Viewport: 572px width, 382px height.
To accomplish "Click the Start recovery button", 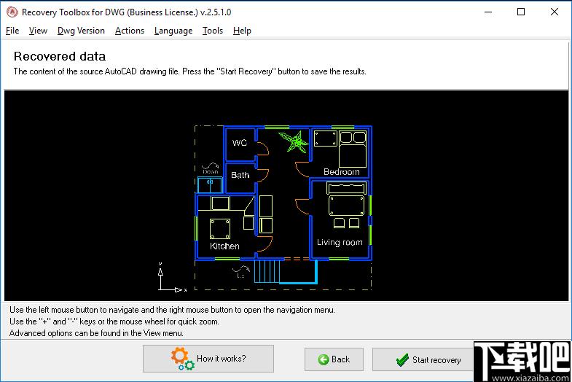I will (423, 359).
